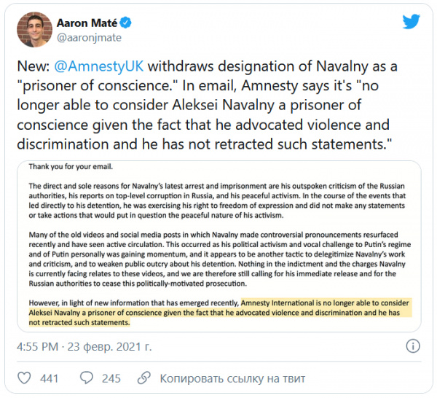
Task: Click the 245 replies count
Action: pos(111,378)
